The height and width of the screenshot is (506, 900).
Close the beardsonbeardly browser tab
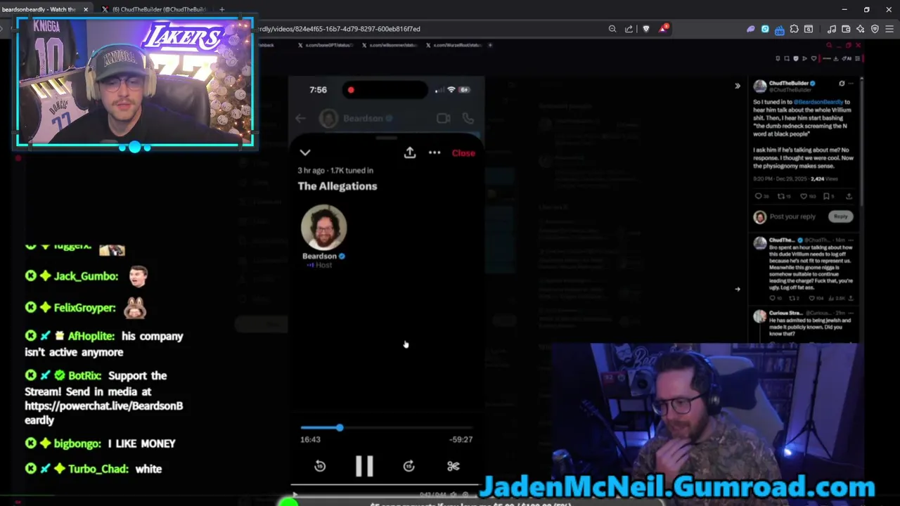coord(86,9)
